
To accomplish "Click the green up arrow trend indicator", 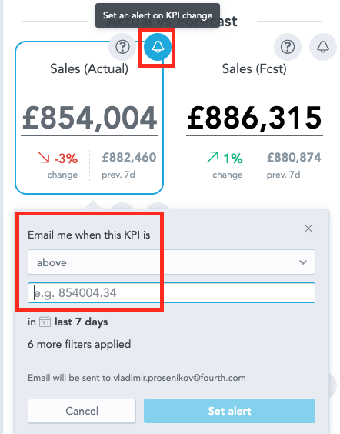I will click(x=212, y=157).
